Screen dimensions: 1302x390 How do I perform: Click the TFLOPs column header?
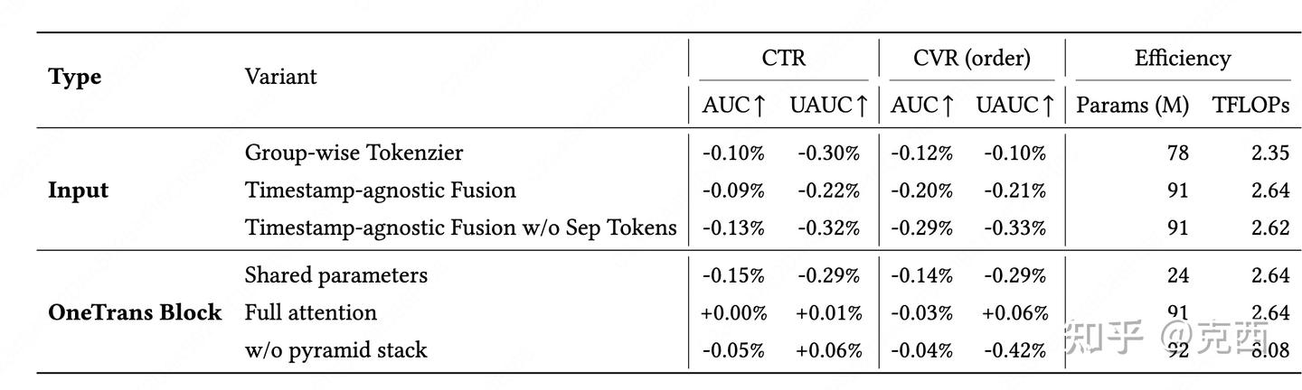coord(1250,106)
